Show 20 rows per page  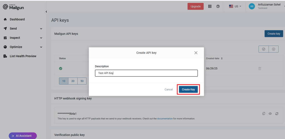click(x=73, y=81)
